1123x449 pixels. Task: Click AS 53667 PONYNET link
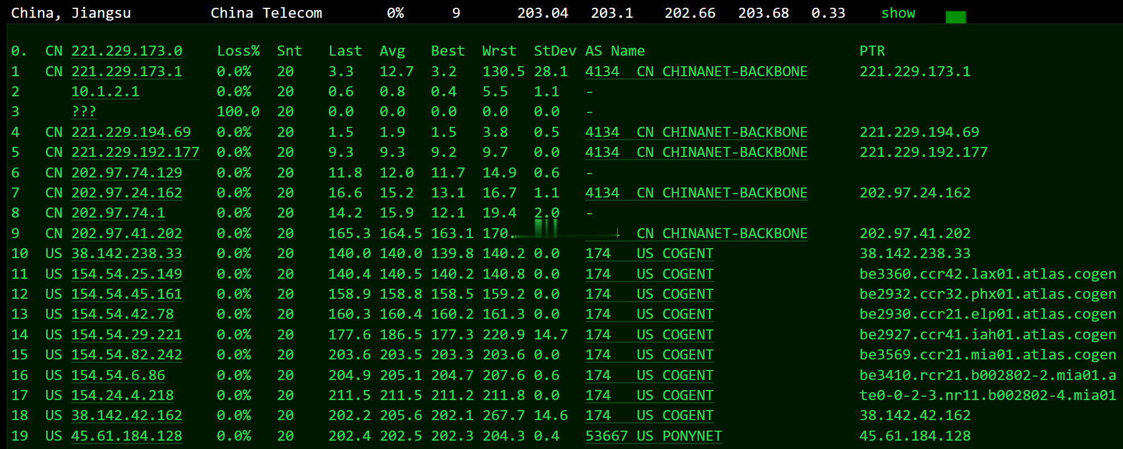pyautogui.click(x=653, y=436)
